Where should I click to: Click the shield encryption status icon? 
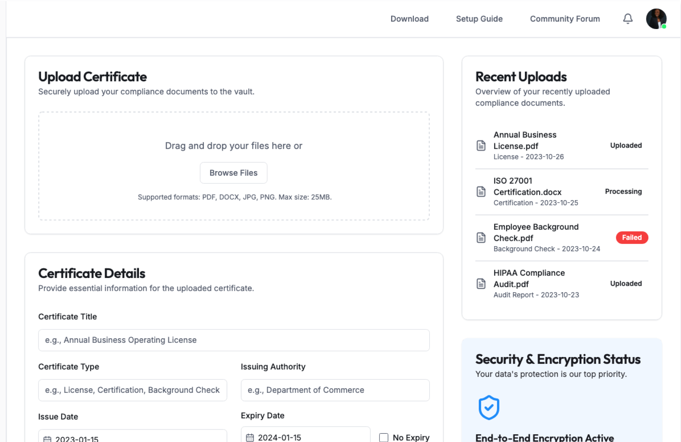489,407
